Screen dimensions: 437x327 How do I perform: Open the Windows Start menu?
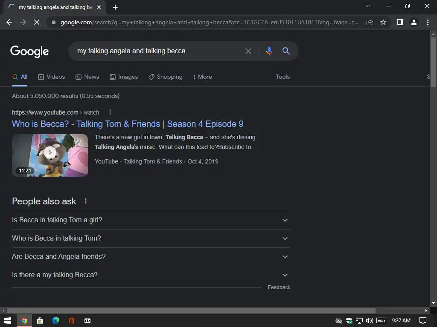8,321
